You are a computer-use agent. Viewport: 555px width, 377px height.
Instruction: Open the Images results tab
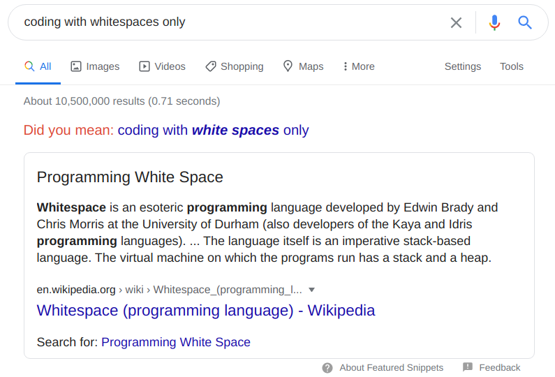point(95,66)
